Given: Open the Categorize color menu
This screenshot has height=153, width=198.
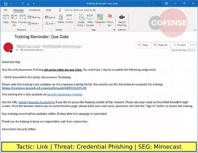Looking at the screenshot, I should (x=100, y=20).
